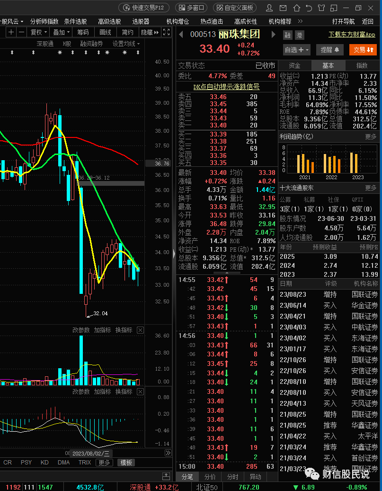Screen dimensions: 382x491
Task: Go to next stock arrow
Action: click(273, 34)
